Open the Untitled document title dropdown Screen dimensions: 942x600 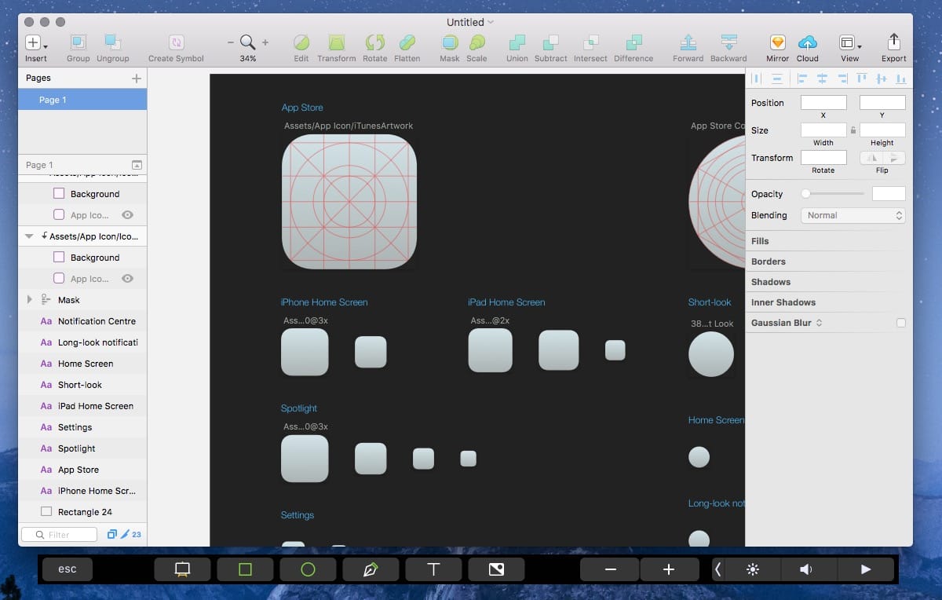[470, 22]
